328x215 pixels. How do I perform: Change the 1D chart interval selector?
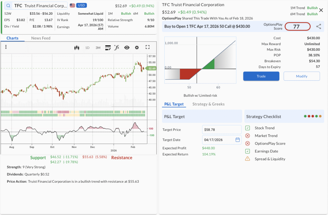pos(87,48)
